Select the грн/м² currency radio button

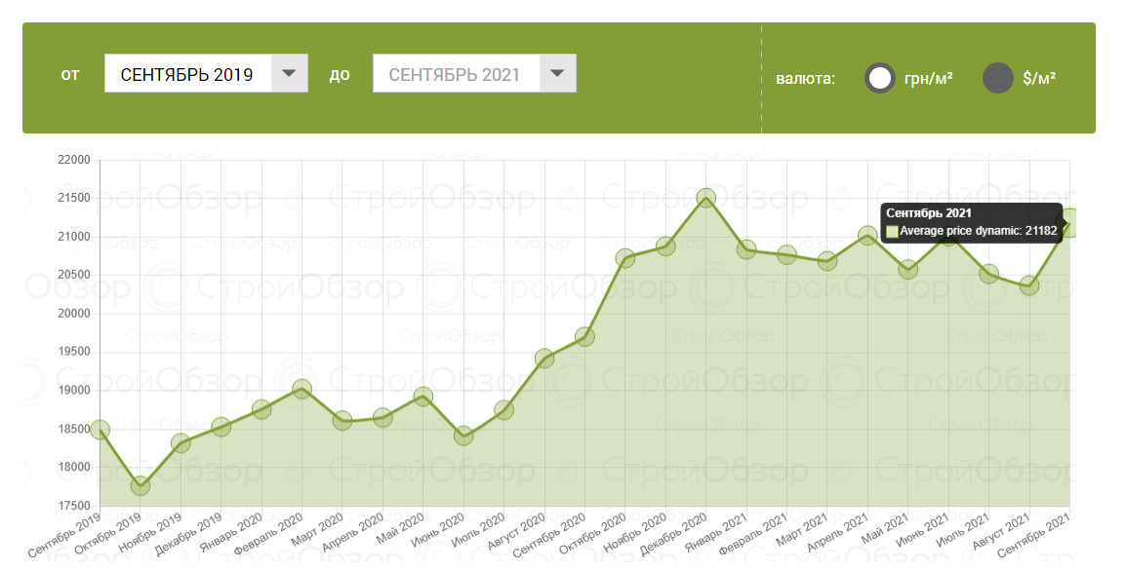pyautogui.click(x=880, y=78)
